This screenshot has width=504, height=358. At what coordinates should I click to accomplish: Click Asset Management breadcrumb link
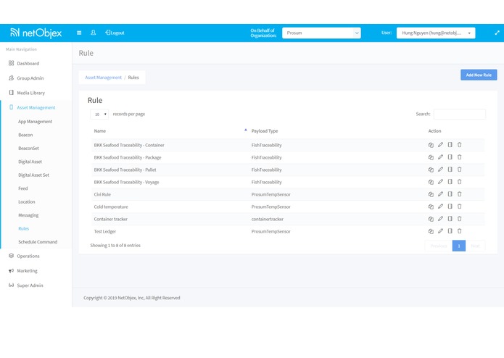click(103, 78)
